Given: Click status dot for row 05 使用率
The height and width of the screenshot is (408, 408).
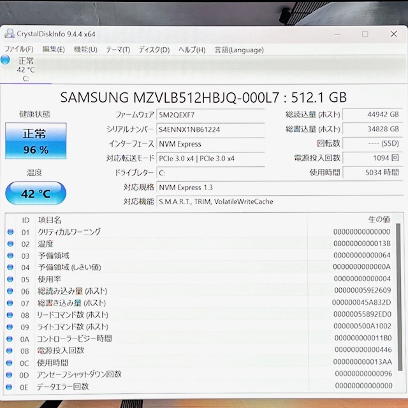Looking at the screenshot, I should pos(10,279).
